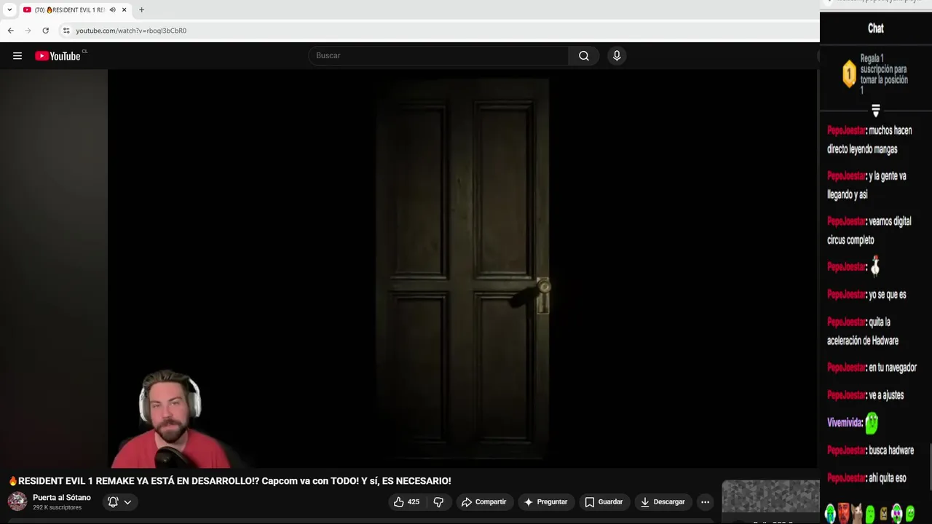Click the Vivemivida username in chat
Viewport: 932px width, 524px height.
click(845, 423)
